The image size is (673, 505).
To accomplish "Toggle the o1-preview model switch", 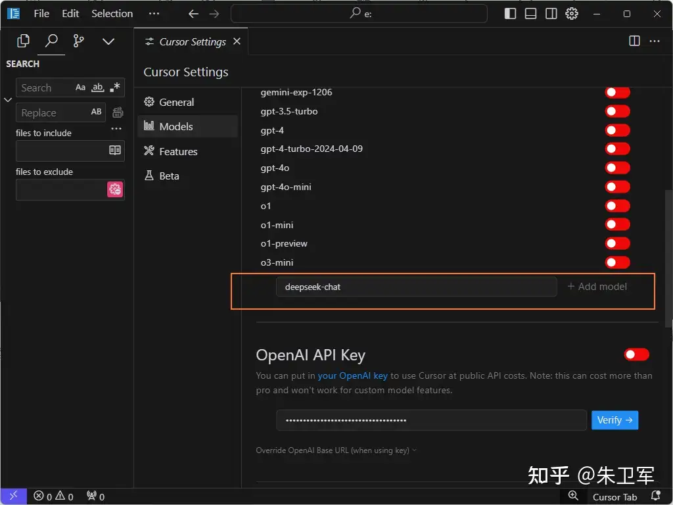I will click(618, 243).
